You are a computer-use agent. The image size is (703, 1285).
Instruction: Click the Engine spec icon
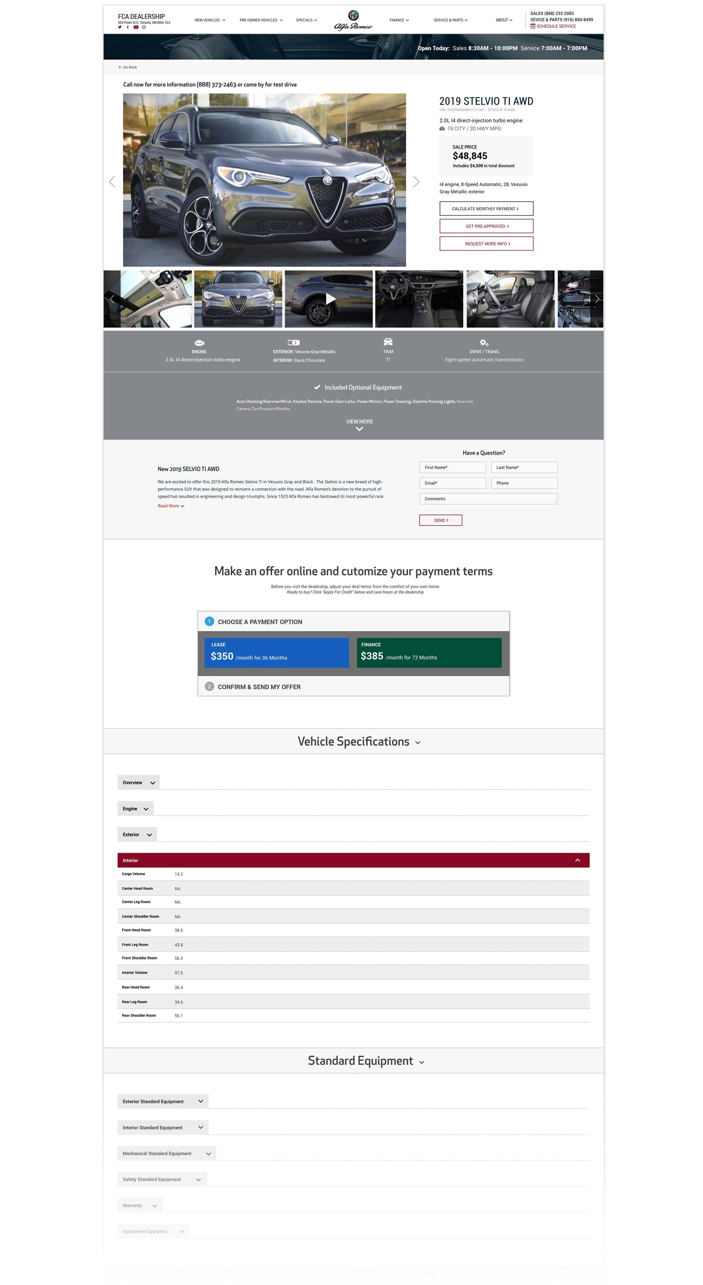[199, 343]
